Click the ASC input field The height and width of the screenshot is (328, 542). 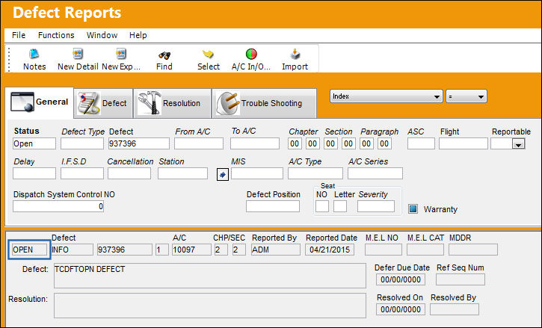421,143
